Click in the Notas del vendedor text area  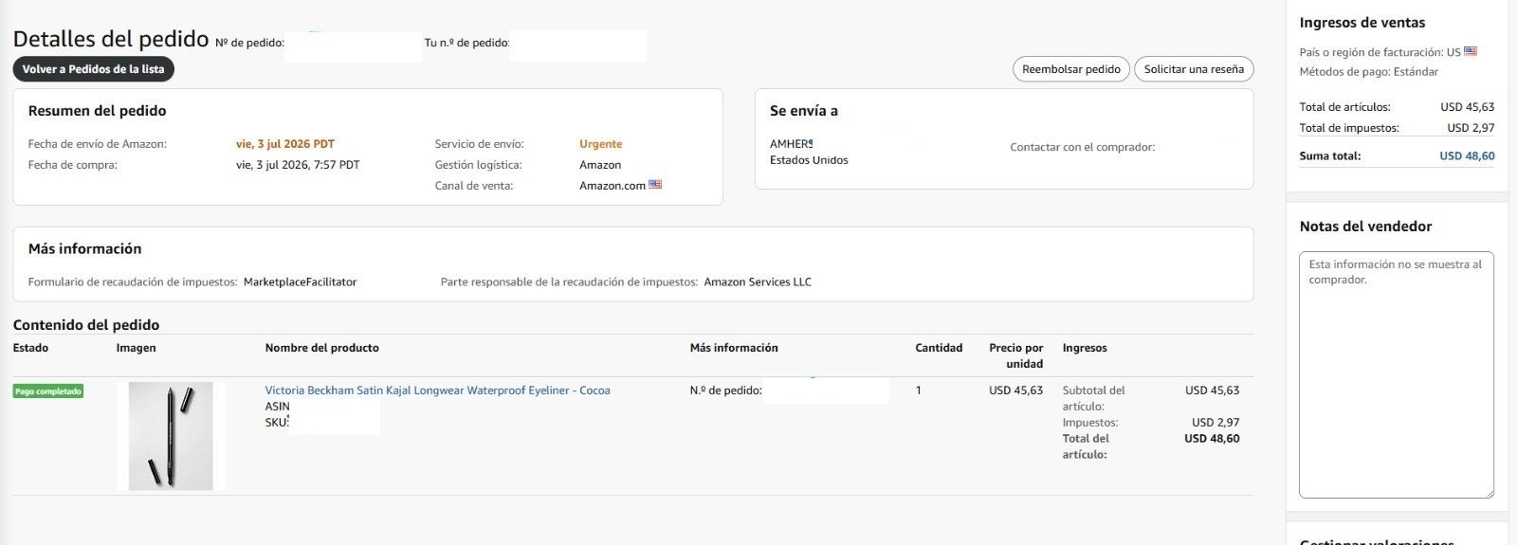point(1397,374)
